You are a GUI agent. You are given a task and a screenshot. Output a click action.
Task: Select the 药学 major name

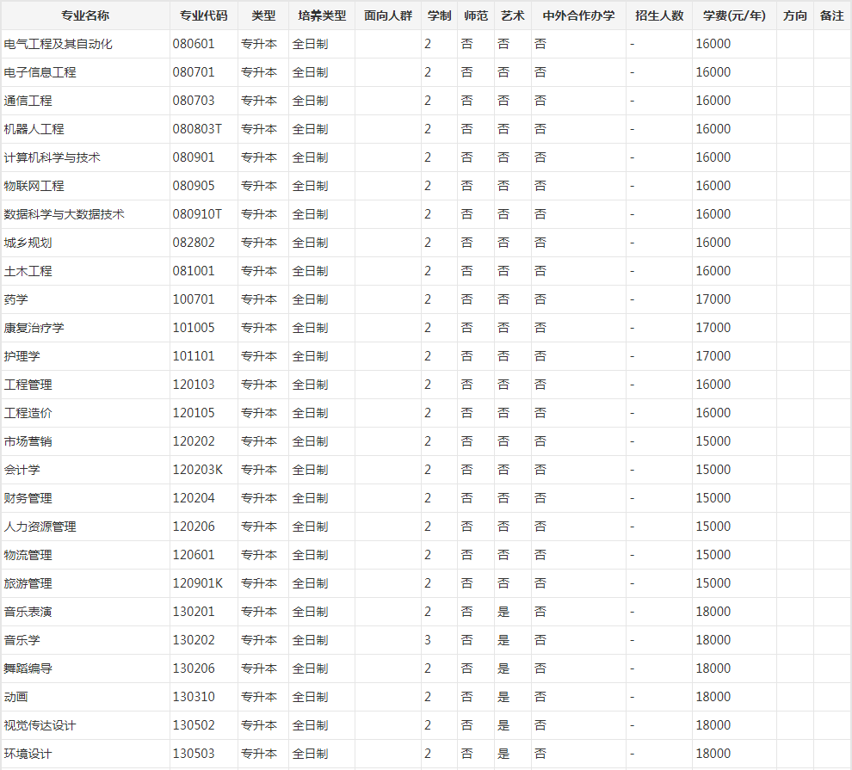click(x=16, y=299)
